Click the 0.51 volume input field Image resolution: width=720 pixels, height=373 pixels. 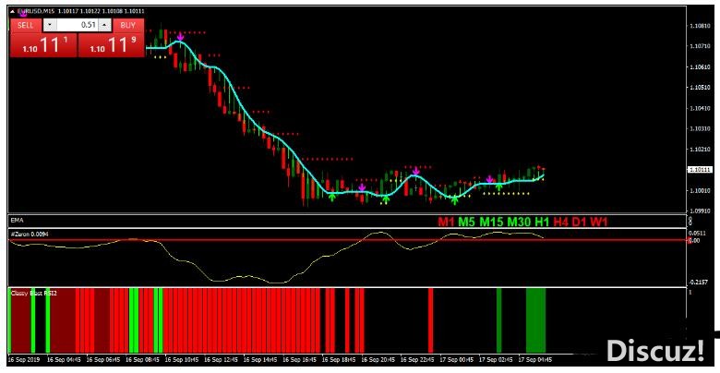(78, 25)
